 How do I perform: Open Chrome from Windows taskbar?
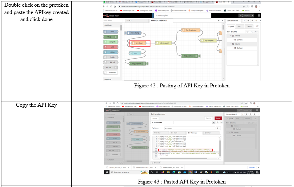(190, 172)
